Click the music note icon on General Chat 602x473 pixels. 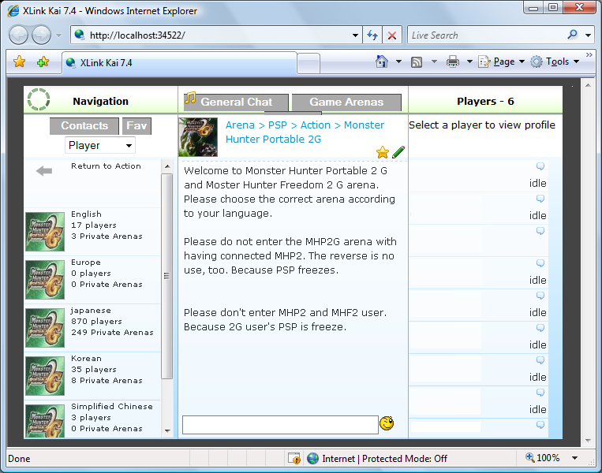(189, 99)
